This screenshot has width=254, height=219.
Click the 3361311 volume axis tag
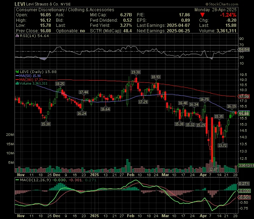click(x=246, y=166)
